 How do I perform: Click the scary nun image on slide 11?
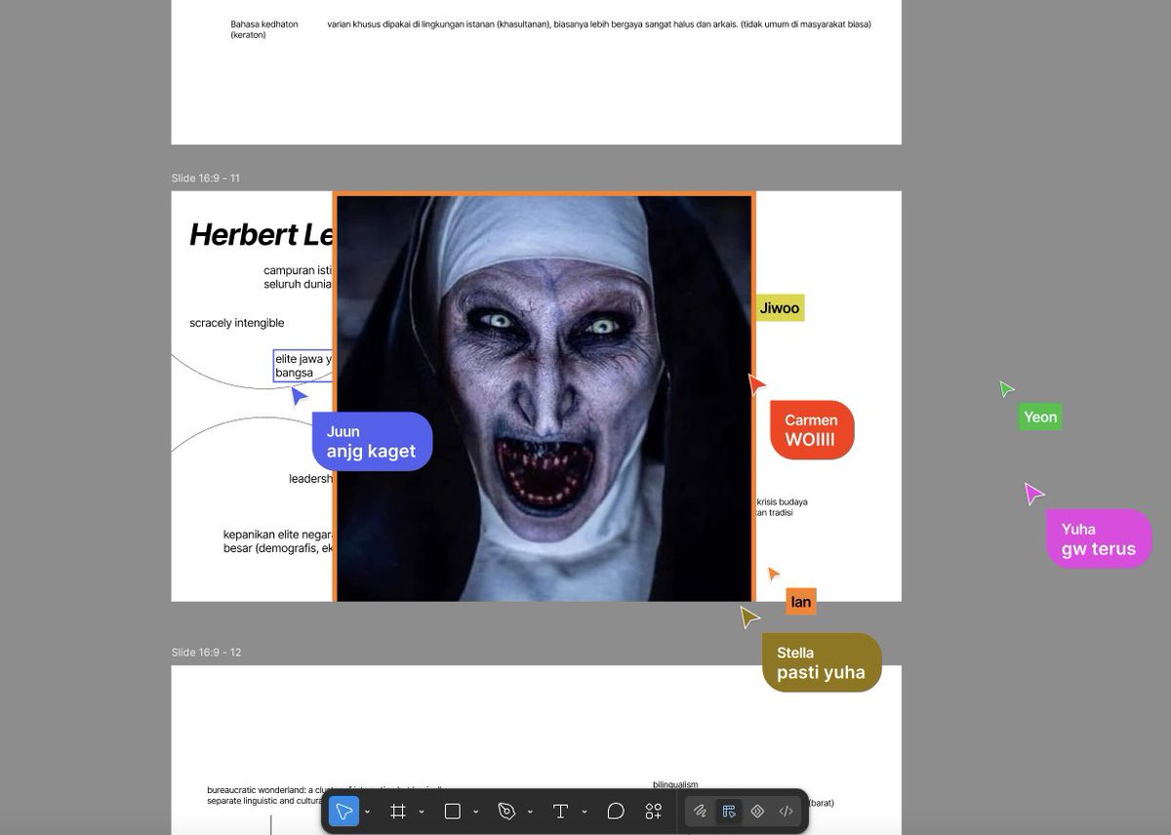point(545,397)
